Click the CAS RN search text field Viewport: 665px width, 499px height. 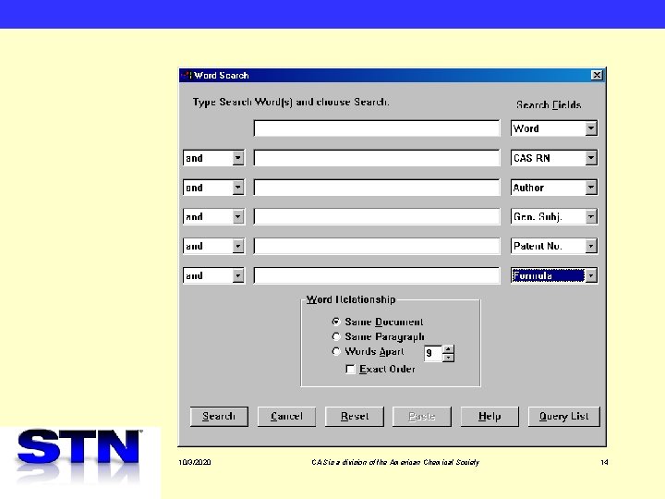[377, 158]
